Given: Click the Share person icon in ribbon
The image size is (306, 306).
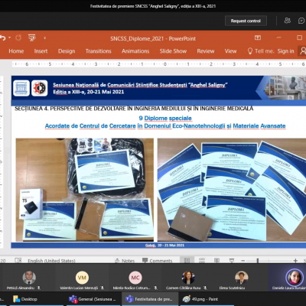Looking at the screenshot, I should click(303, 51).
